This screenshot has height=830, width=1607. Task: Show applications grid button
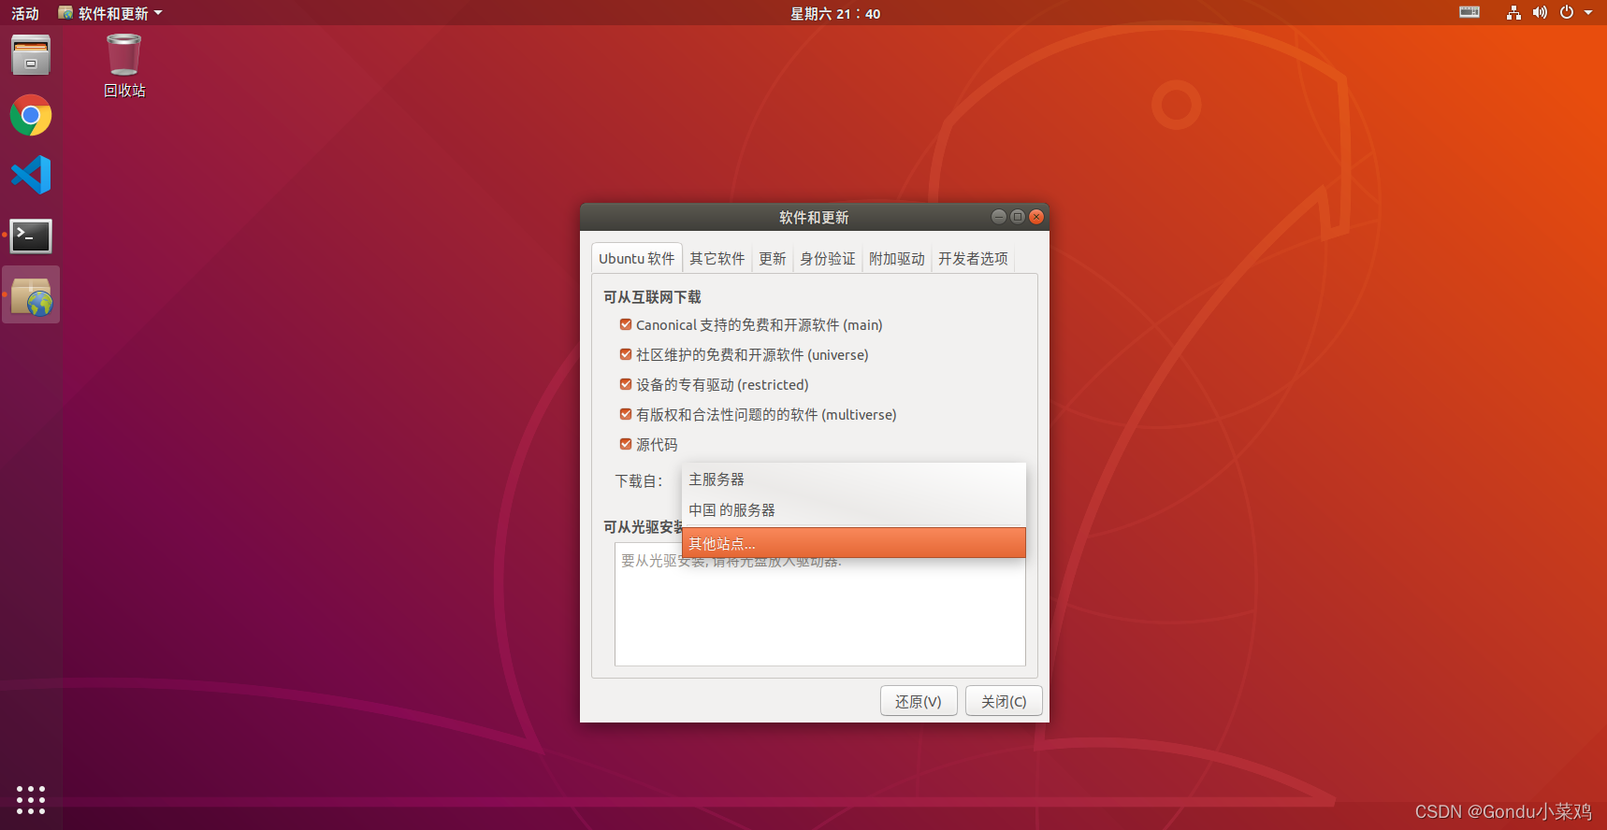(x=31, y=800)
